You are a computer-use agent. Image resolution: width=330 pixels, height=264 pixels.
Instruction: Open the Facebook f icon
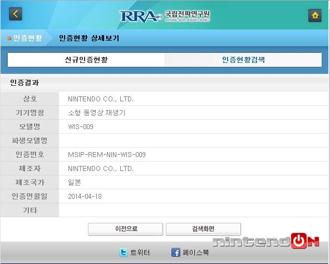[x=176, y=252]
